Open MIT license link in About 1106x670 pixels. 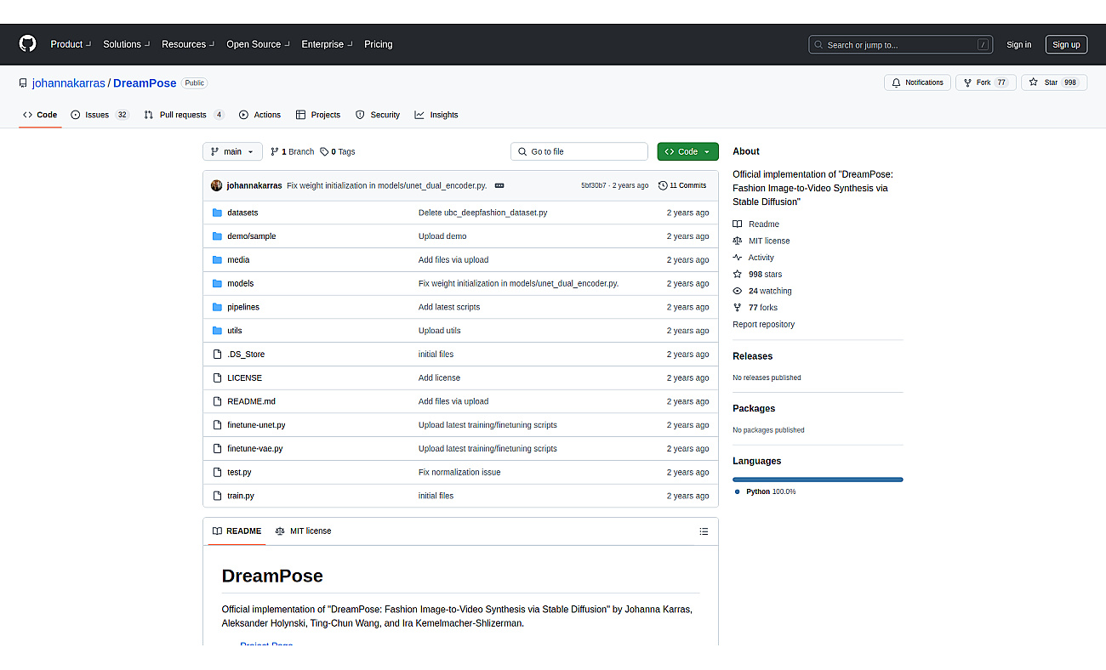tap(761, 241)
